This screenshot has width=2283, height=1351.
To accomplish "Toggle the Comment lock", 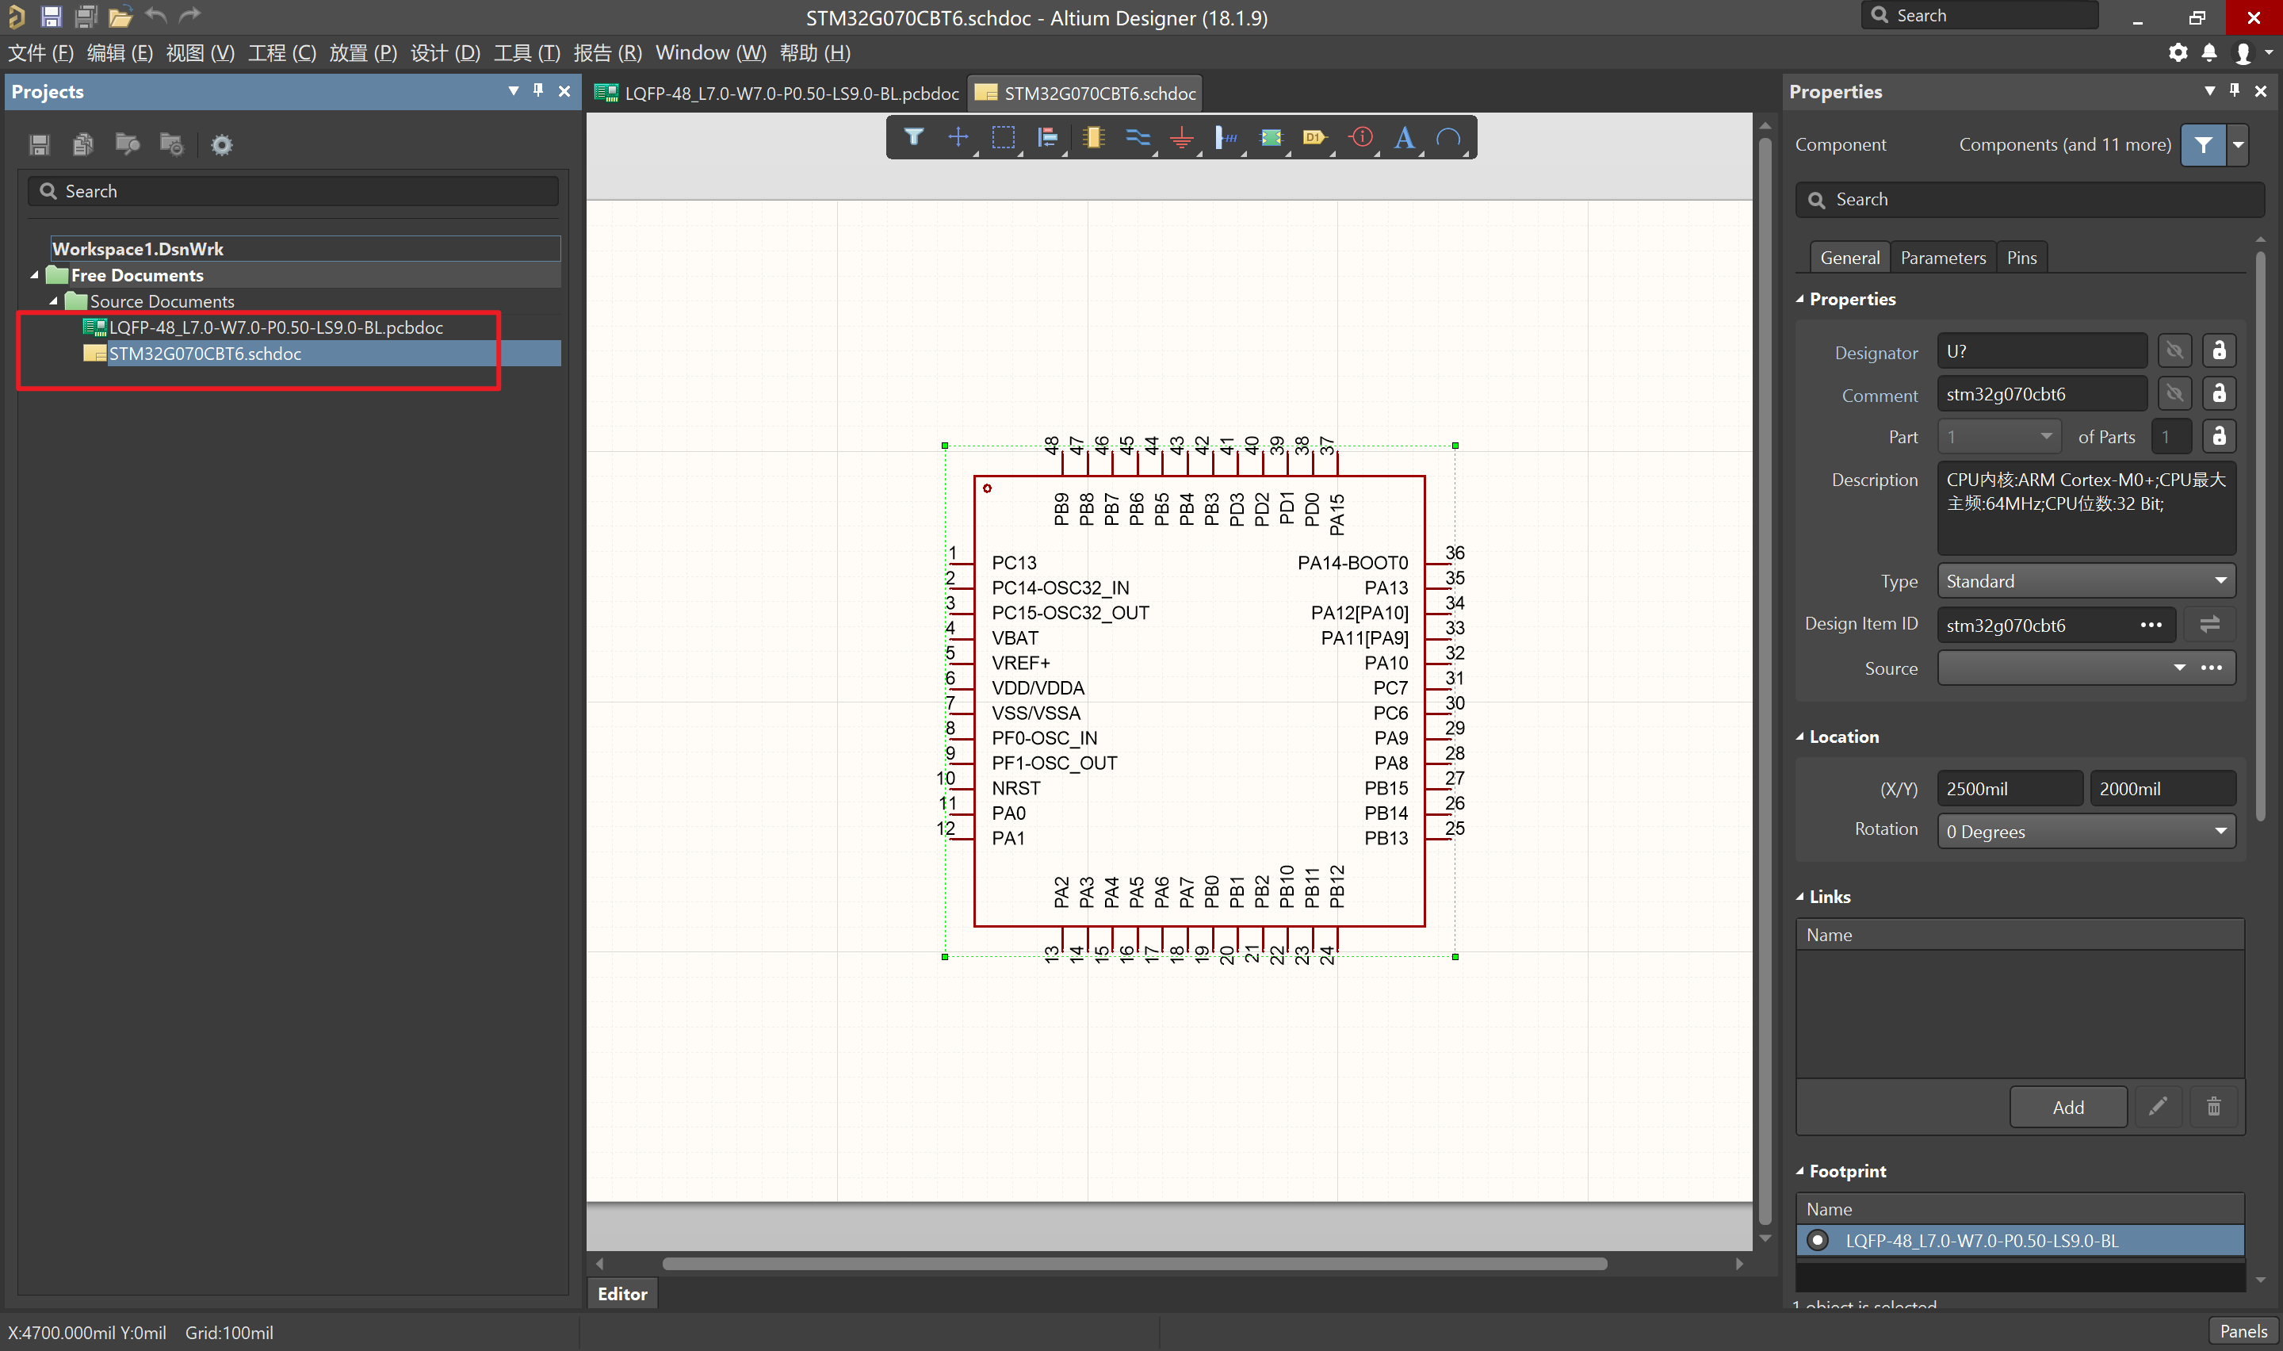I will click(x=2219, y=394).
